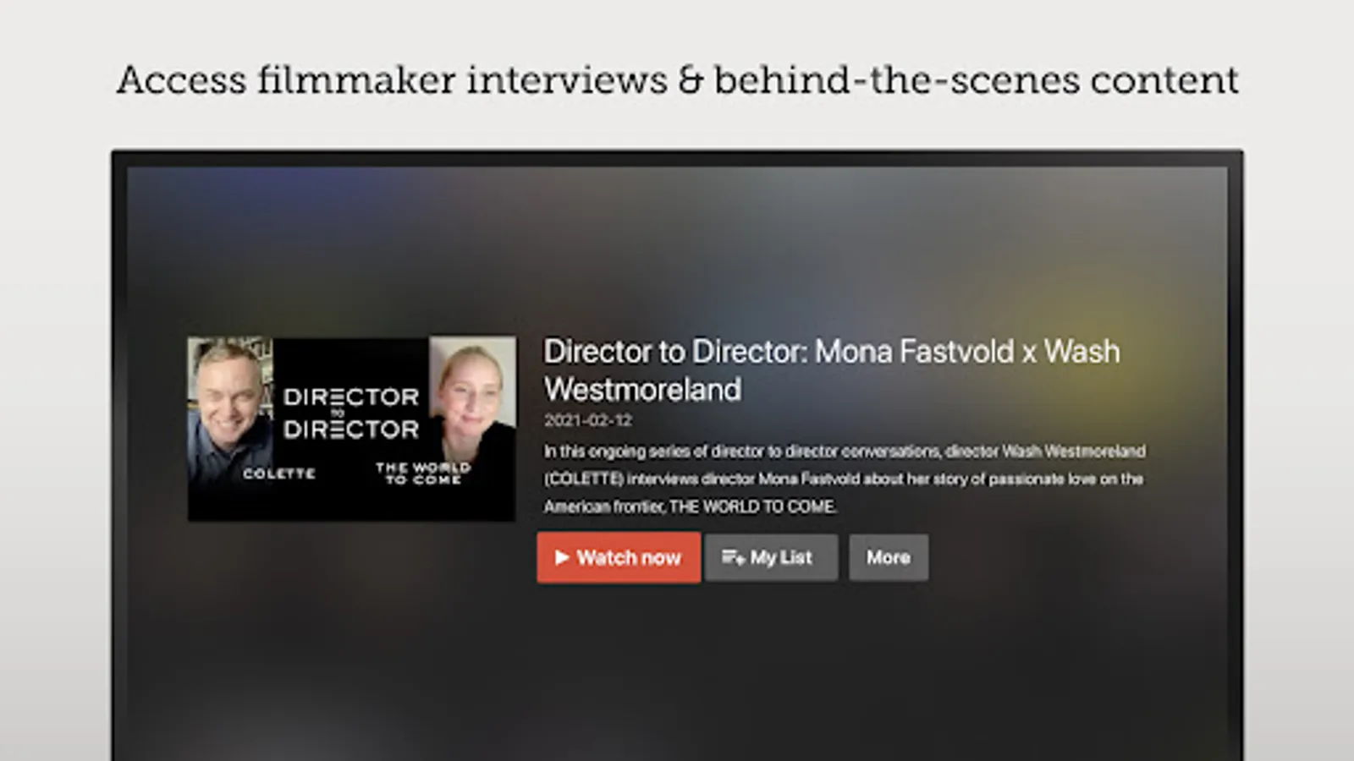
Task: Open the Director to Director video thumbnail
Action: click(352, 429)
